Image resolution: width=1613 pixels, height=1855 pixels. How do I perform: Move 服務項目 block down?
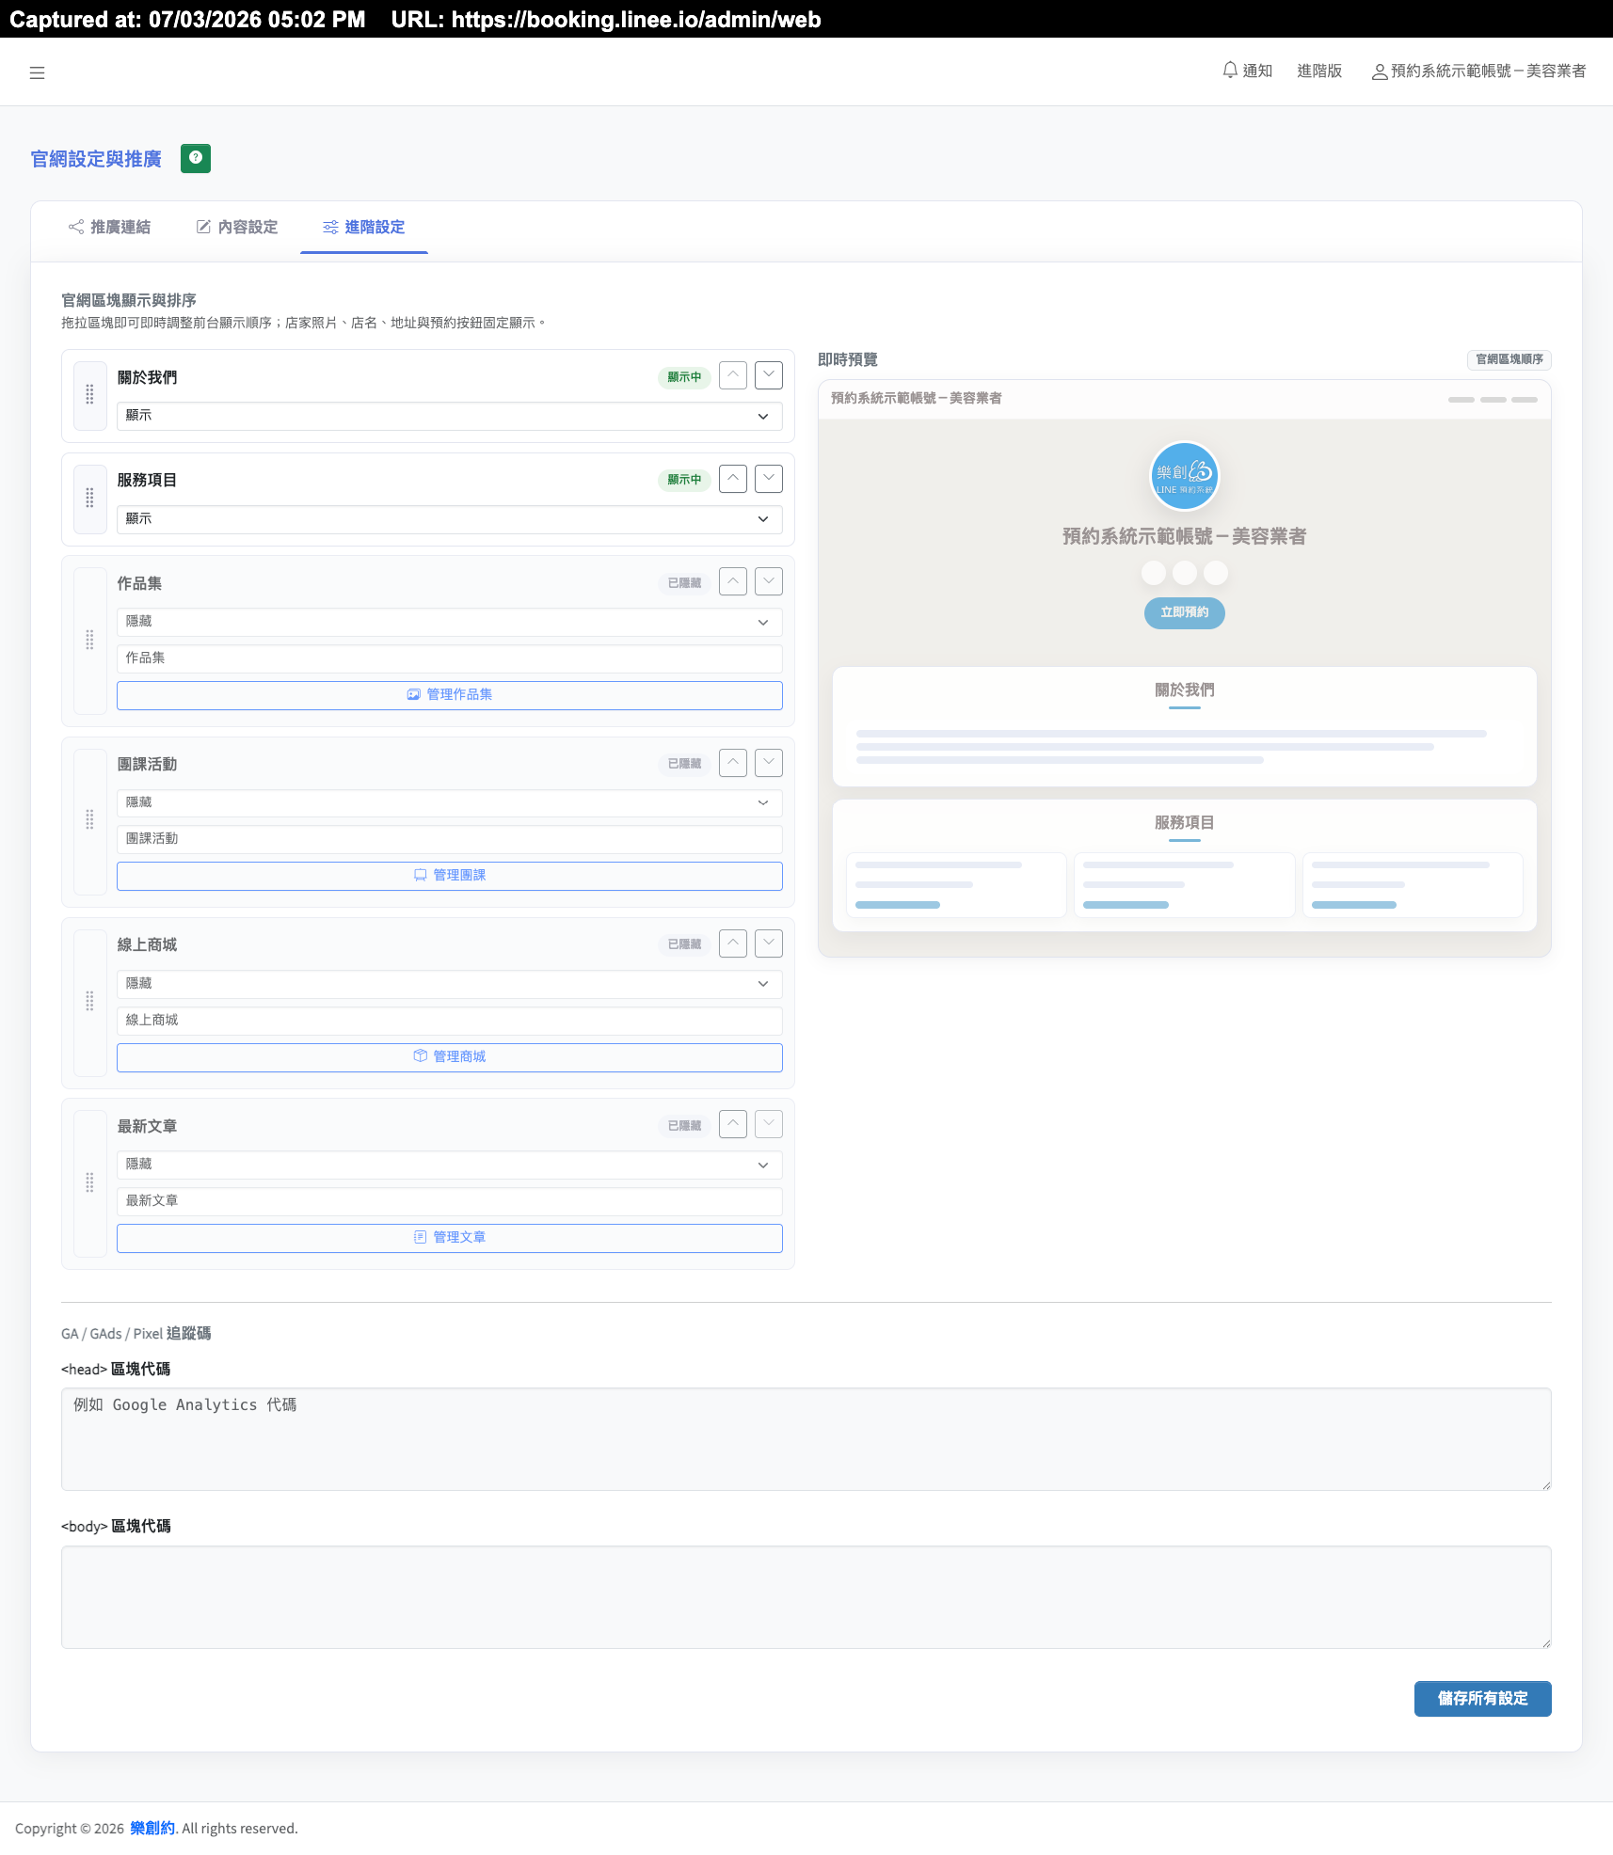pyautogui.click(x=769, y=479)
